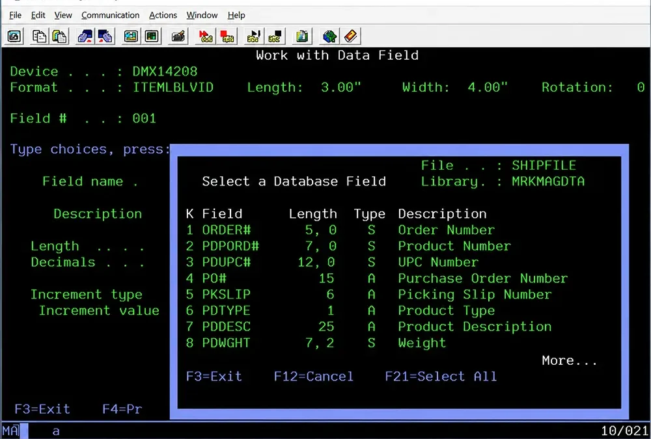Click the DMX14208 device value
This screenshot has height=439, width=651.
[165, 72]
